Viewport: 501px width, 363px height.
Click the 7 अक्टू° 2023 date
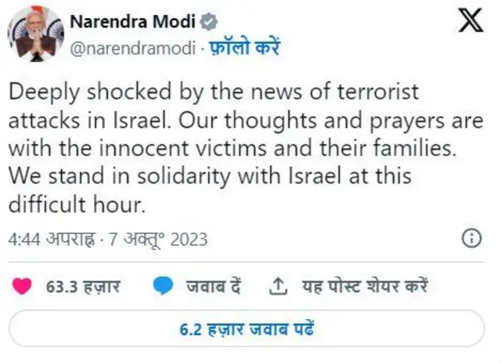click(x=159, y=239)
